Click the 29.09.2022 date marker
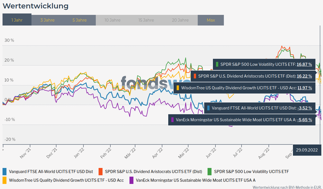The height and width of the screenshot is (189, 323). click(307, 150)
